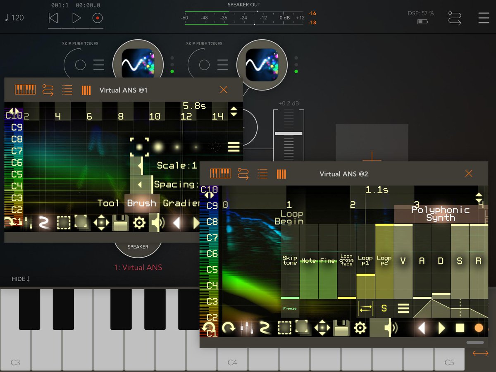Open presets list icon in Virtual ANS @1 header
This screenshot has height=372, width=496.
click(67, 90)
